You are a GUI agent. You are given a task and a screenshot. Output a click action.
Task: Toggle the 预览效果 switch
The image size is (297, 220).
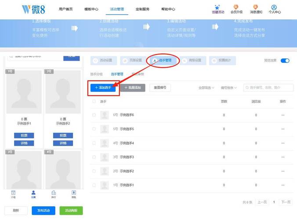tap(285, 60)
